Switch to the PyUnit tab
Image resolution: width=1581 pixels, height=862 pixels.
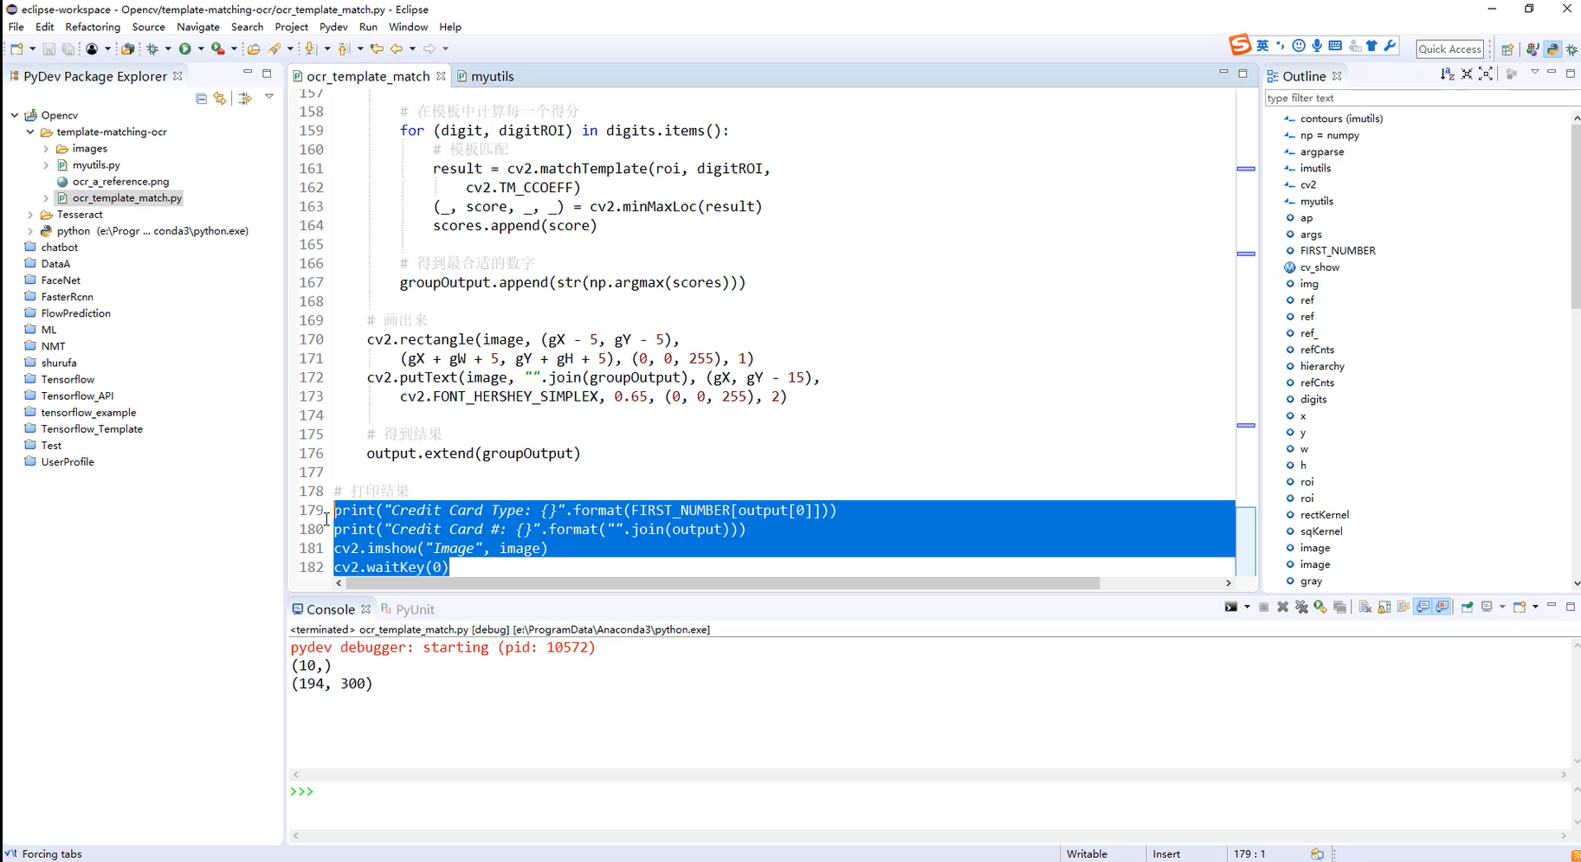[x=407, y=609]
